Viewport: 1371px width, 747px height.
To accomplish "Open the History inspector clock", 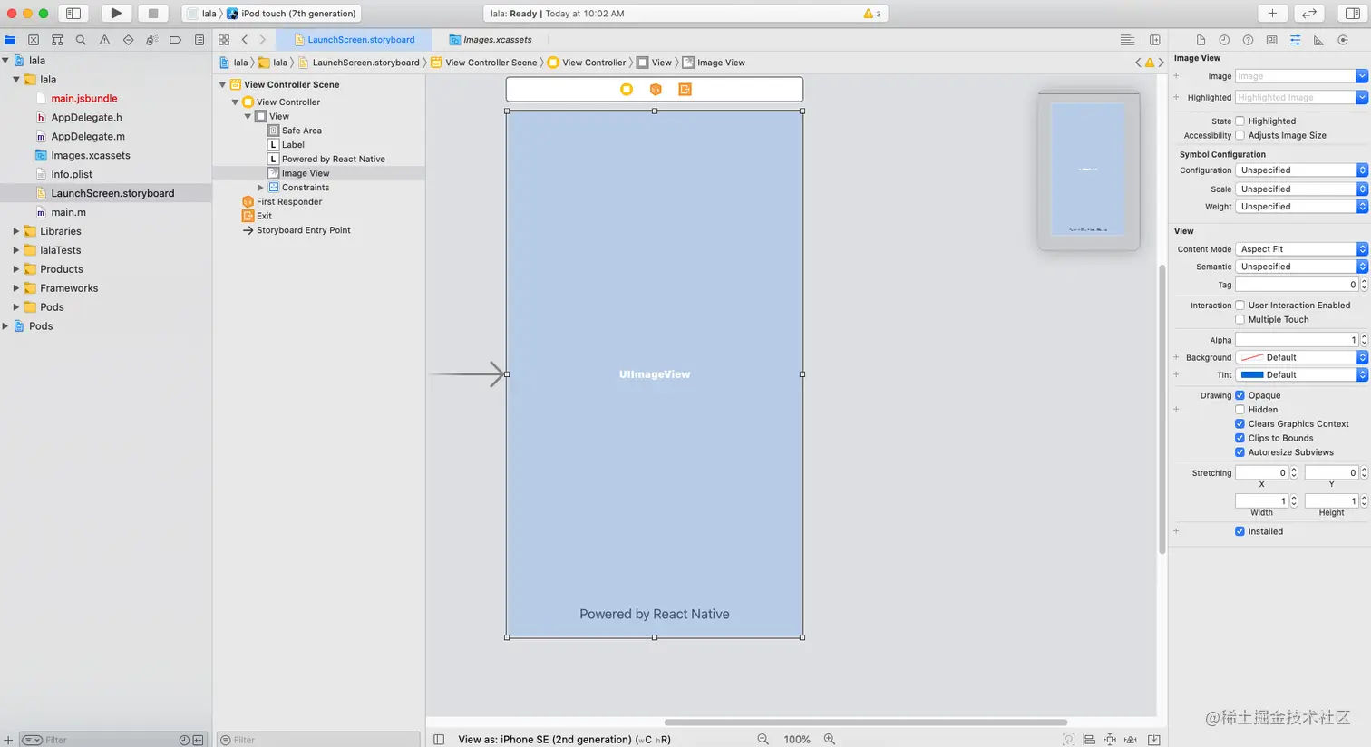I will coord(1224,40).
